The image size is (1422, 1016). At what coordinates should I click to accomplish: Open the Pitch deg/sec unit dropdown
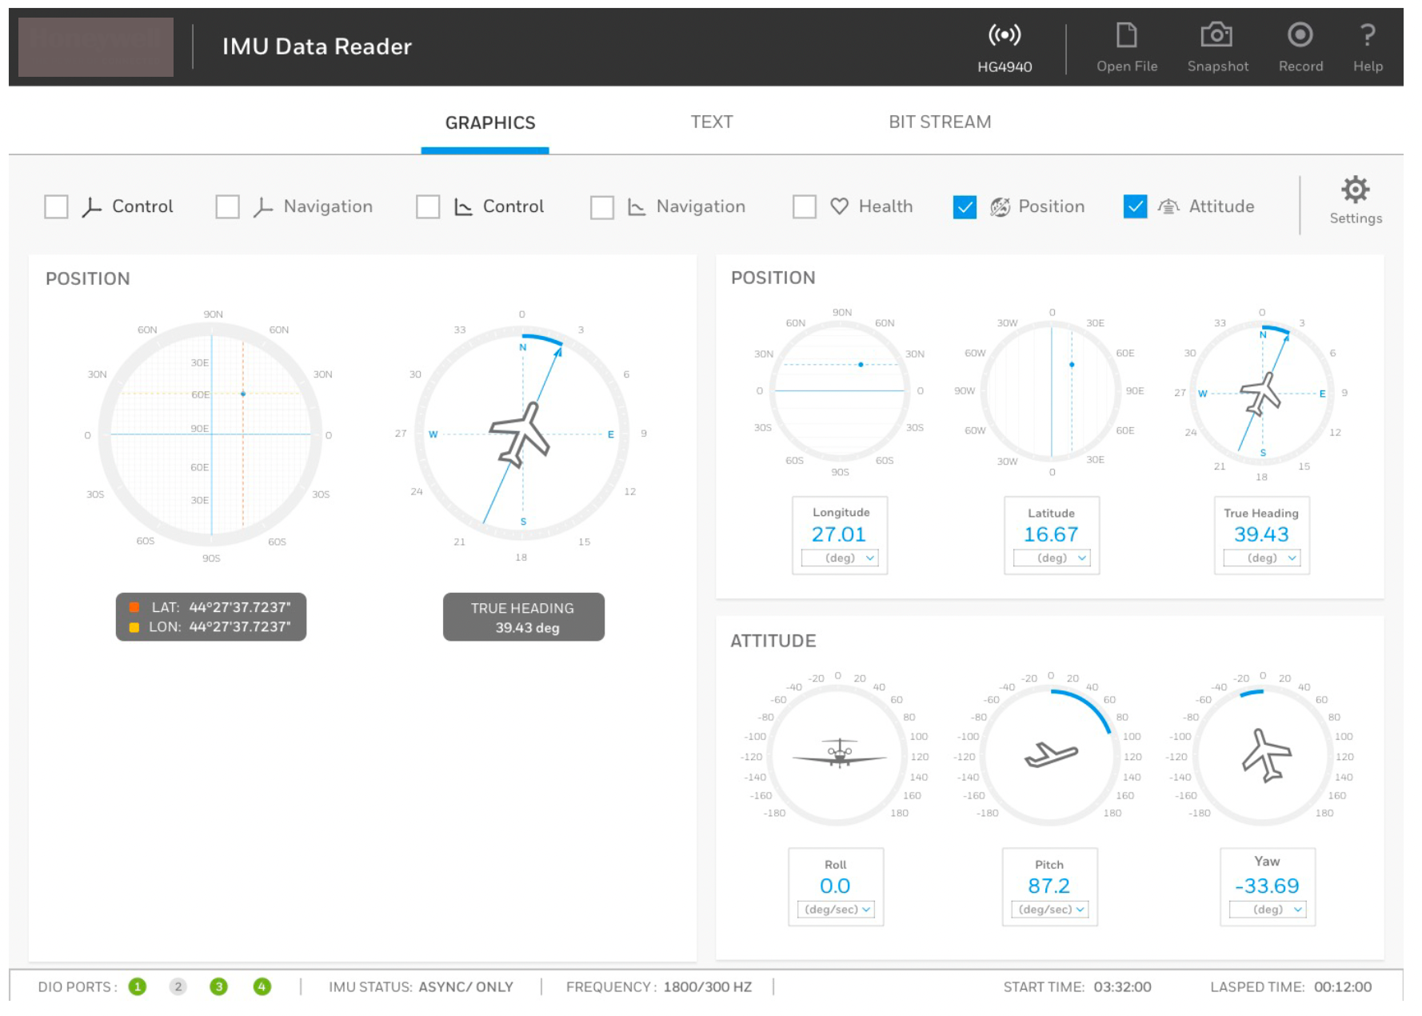click(1050, 910)
